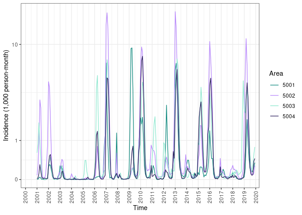This screenshot has width=302, height=215.
Task: Click the light green peak in 2006
Action: [98, 76]
